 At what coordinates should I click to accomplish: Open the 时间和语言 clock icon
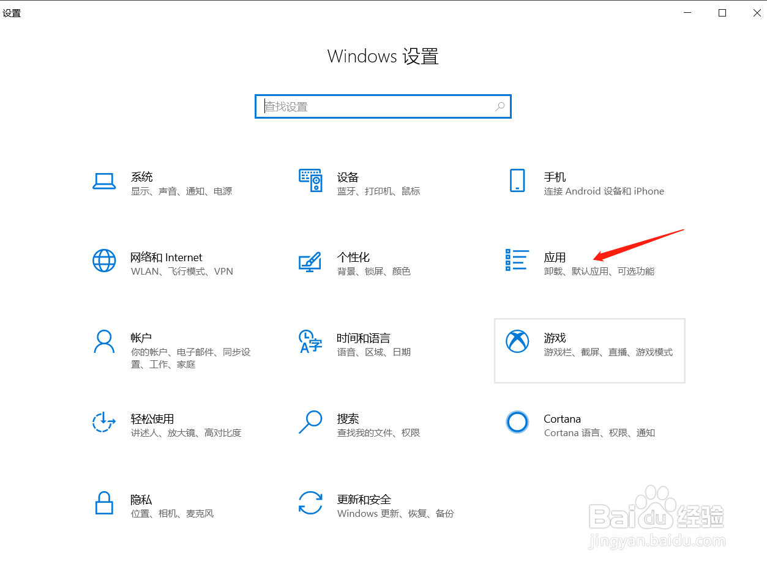[310, 343]
